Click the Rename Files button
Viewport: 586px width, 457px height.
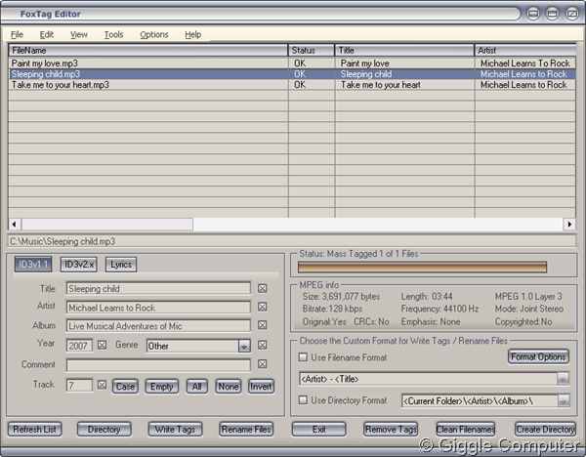(246, 430)
